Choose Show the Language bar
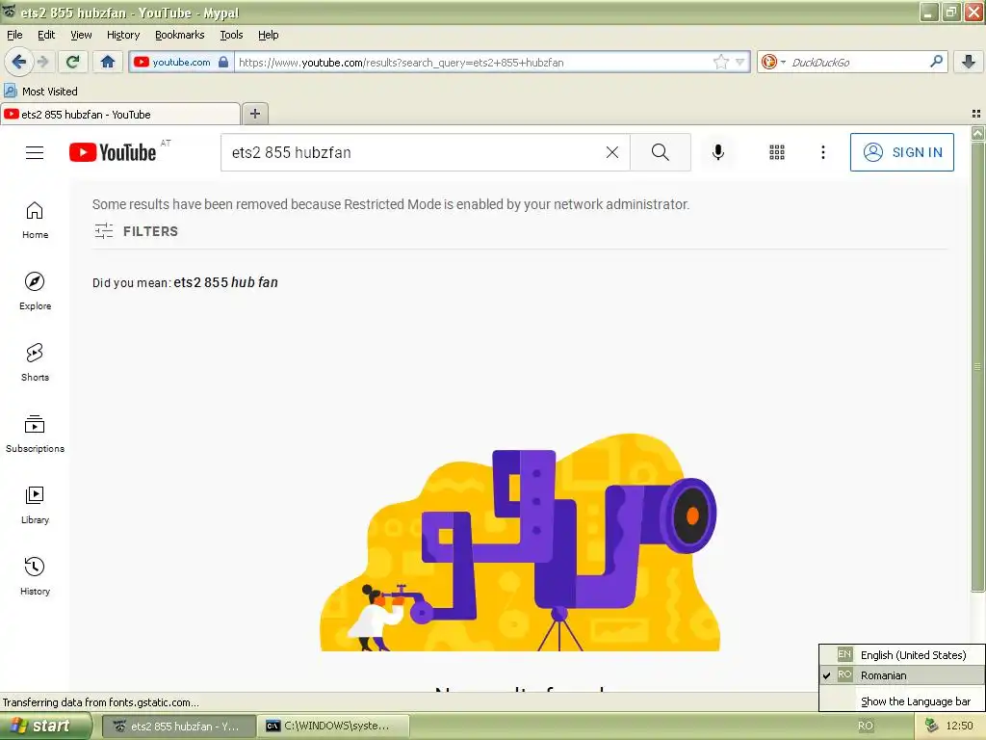The width and height of the screenshot is (986, 740). pyautogui.click(x=902, y=701)
